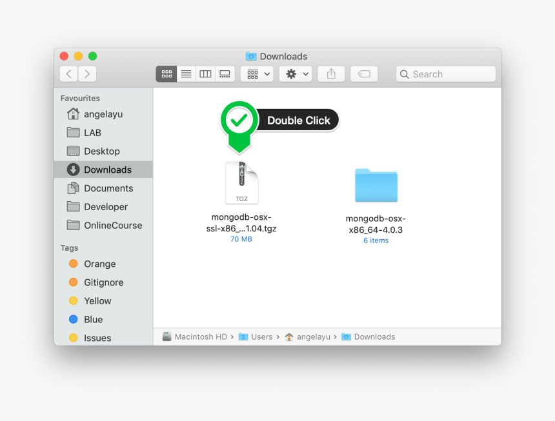Image resolution: width=555 pixels, height=421 pixels.
Task: Go back with the left arrow button
Action: point(69,74)
